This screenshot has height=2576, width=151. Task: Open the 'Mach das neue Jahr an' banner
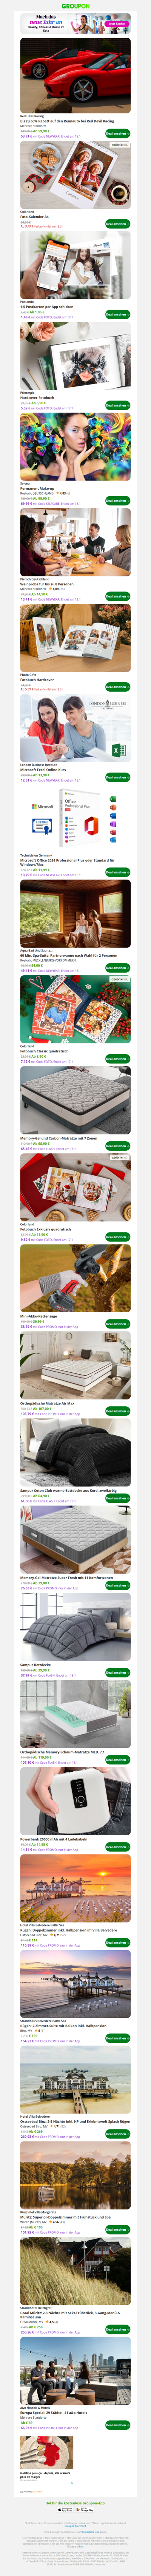pyautogui.click(x=75, y=24)
